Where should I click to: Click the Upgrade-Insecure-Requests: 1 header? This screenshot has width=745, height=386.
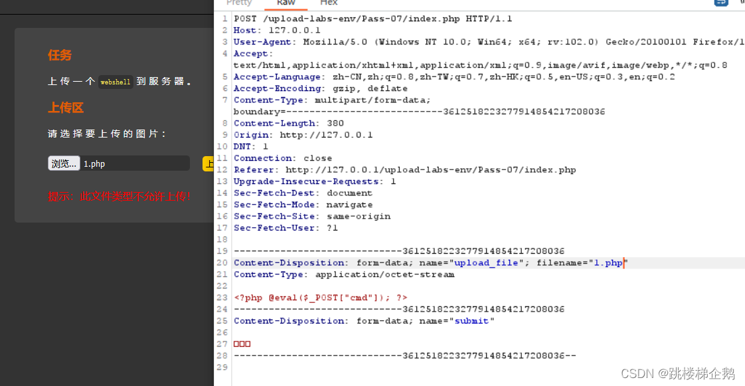pyautogui.click(x=315, y=181)
